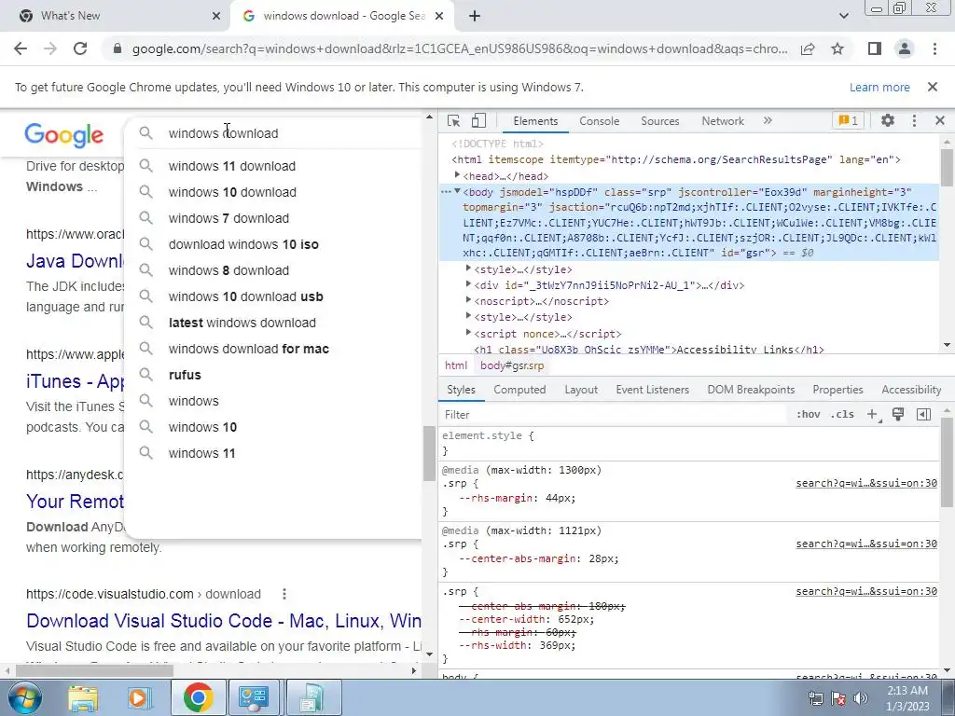Activate the DevTools inspect element picker
The width and height of the screenshot is (955, 716).
454,120
